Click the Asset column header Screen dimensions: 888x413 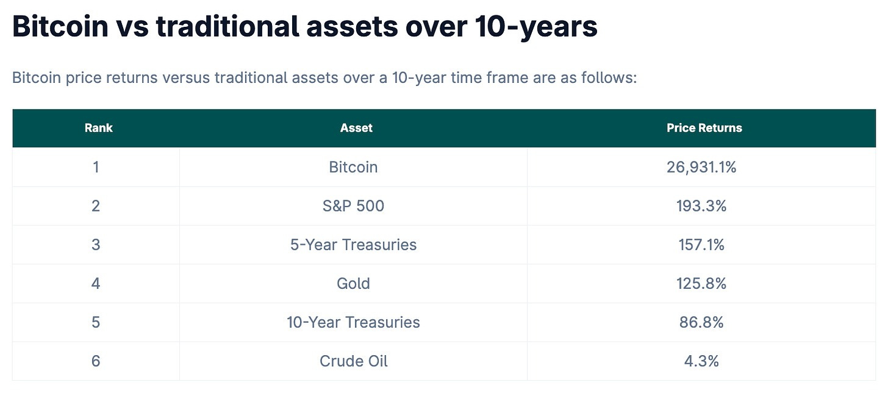point(356,128)
